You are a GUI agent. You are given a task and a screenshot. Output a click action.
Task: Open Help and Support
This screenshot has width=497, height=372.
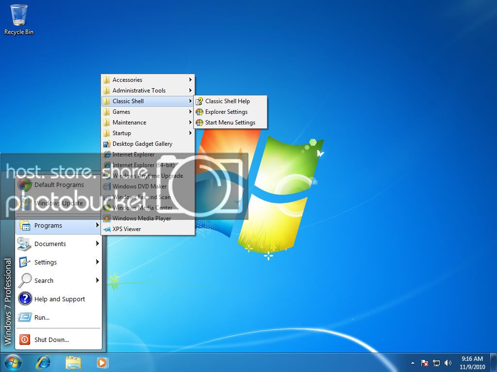click(x=59, y=299)
